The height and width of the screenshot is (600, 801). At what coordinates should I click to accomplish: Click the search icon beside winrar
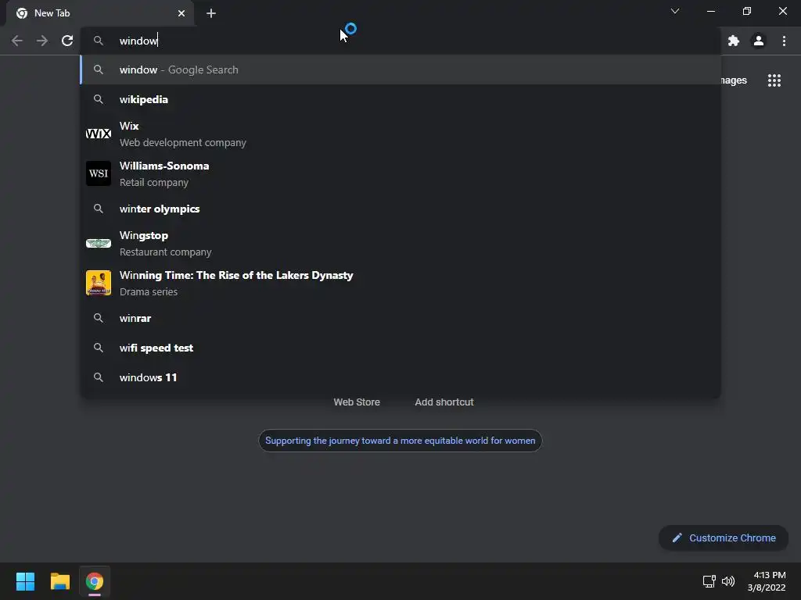click(98, 318)
